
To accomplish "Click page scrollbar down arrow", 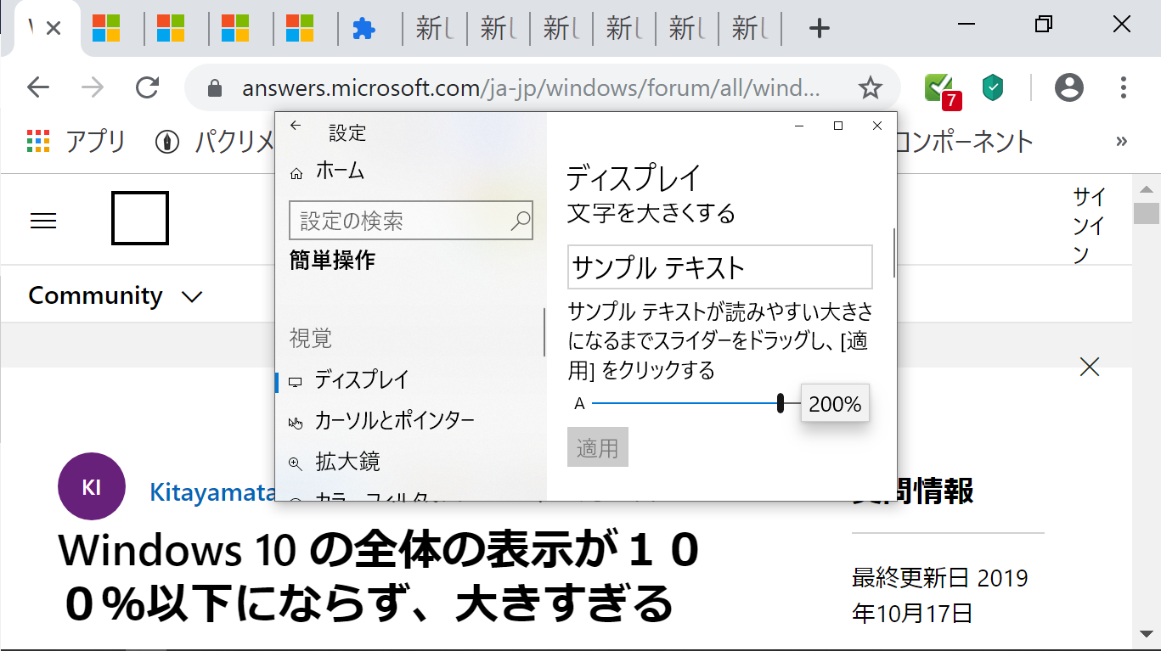I will 1147,635.
